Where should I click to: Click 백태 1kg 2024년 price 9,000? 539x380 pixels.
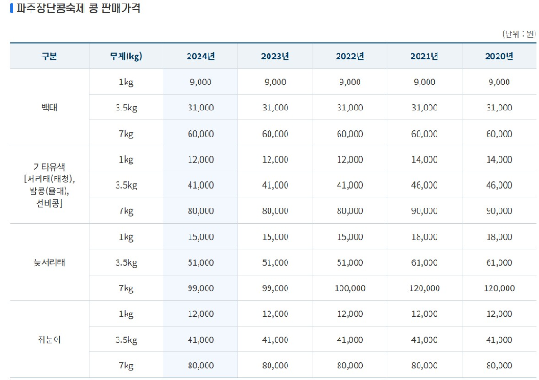200,82
